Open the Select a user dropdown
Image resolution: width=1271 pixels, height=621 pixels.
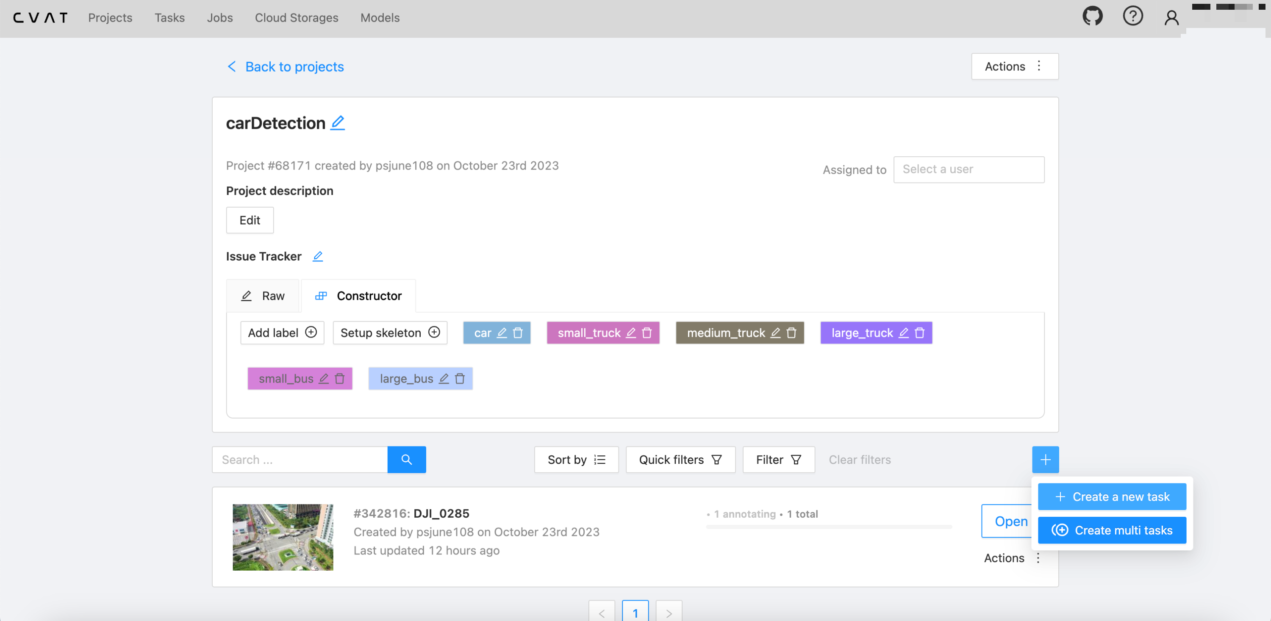coord(968,169)
